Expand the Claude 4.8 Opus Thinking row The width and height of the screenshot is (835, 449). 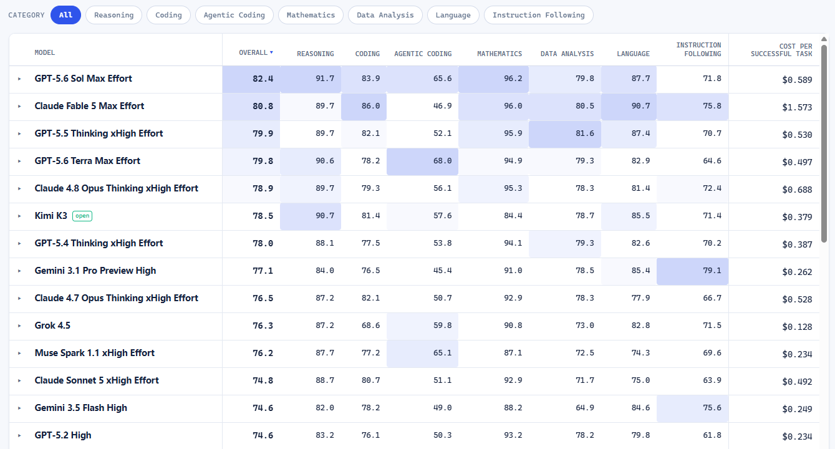tap(19, 188)
